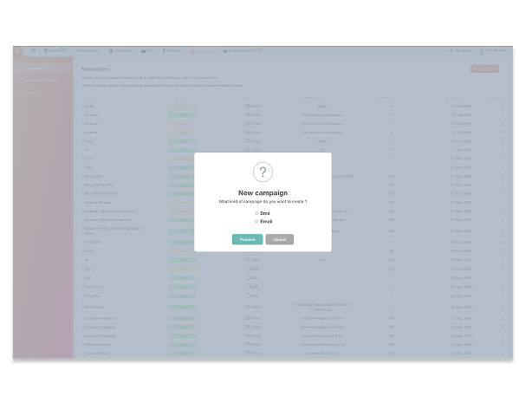Click the E-Mail icon for Offres Exclusives

pyautogui.click(x=247, y=344)
